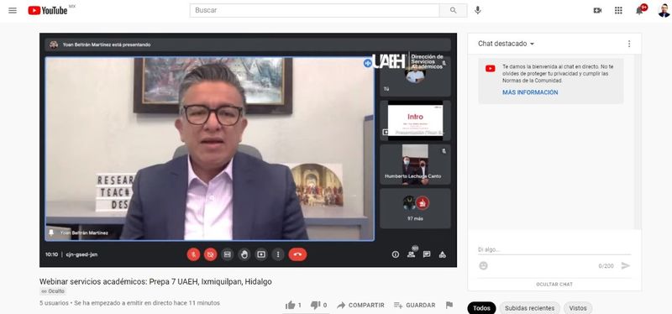Click the search magnifier button

click(x=454, y=10)
